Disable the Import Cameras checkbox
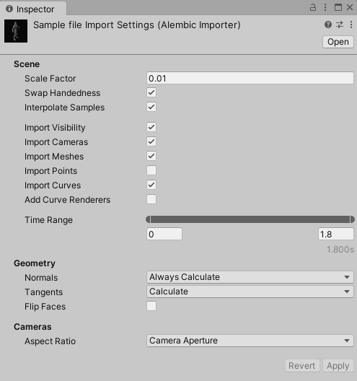Viewport: 357px width, 381px height. (151, 141)
